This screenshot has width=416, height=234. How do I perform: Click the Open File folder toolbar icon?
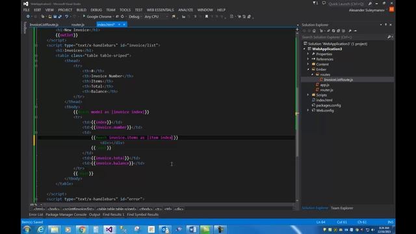pos(50,16)
